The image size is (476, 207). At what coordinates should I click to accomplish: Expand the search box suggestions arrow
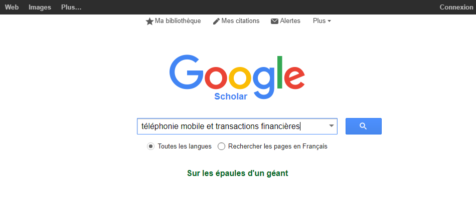click(331, 126)
